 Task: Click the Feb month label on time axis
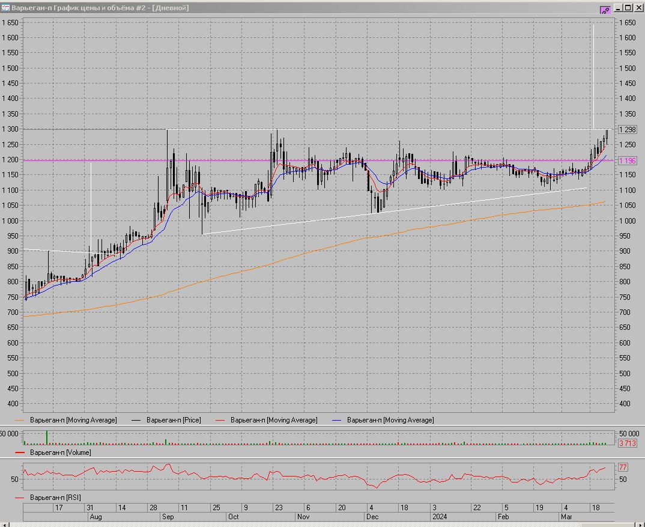pyautogui.click(x=503, y=517)
